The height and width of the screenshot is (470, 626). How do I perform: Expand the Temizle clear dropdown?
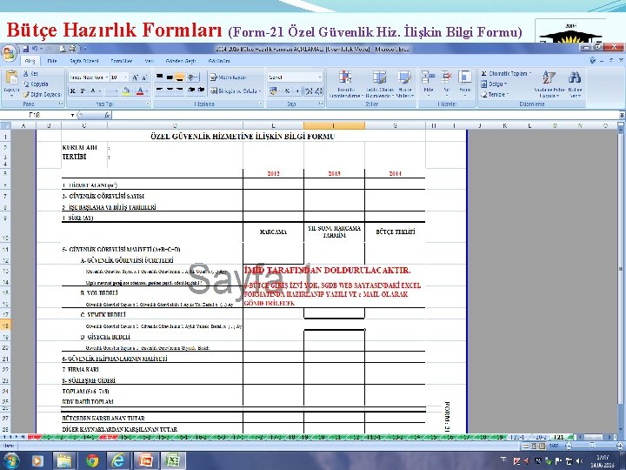[x=508, y=95]
